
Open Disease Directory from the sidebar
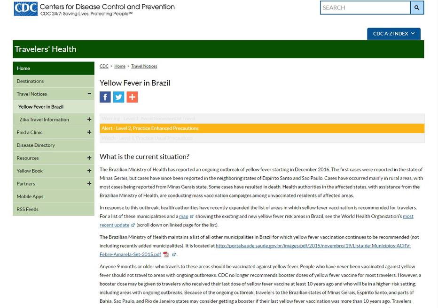36,145
